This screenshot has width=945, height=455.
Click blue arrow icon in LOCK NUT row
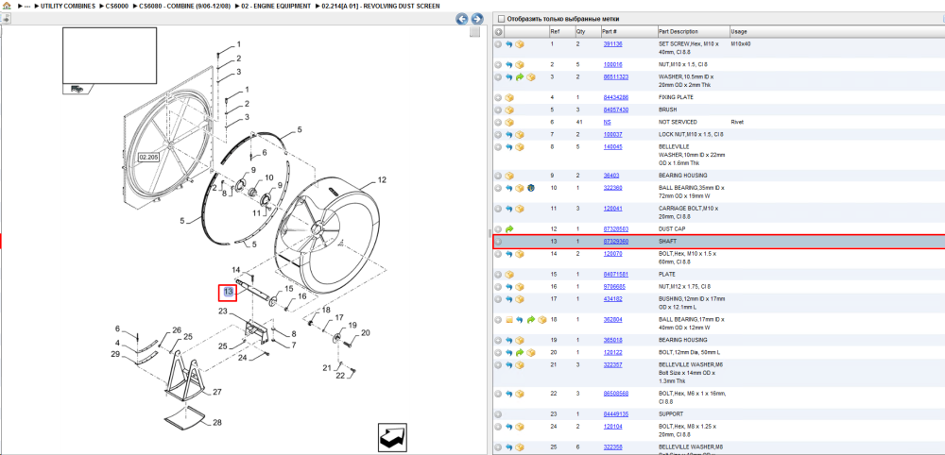click(x=508, y=135)
